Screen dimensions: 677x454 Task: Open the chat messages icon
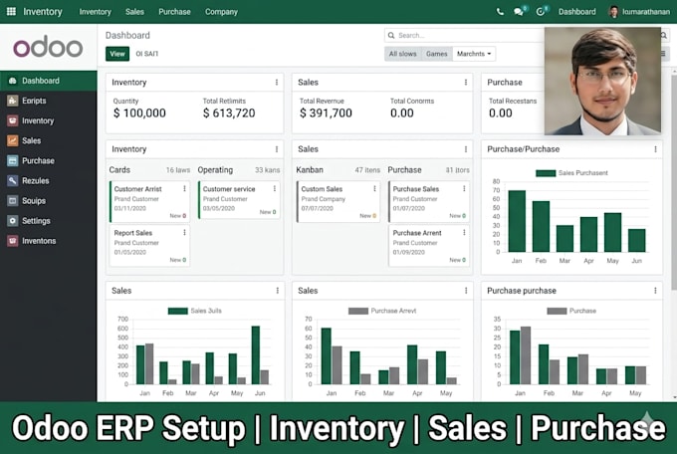tap(519, 12)
